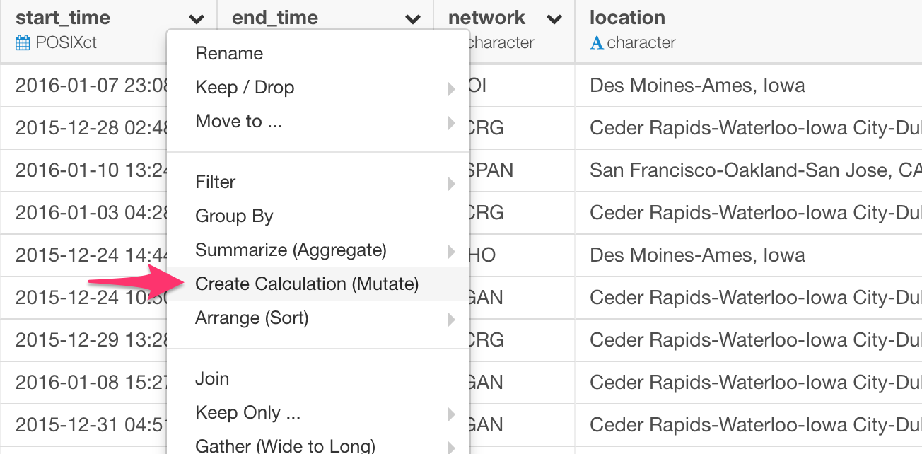This screenshot has width=922, height=454.
Task: Open the Keep / Drop submenu
Action: click(245, 88)
